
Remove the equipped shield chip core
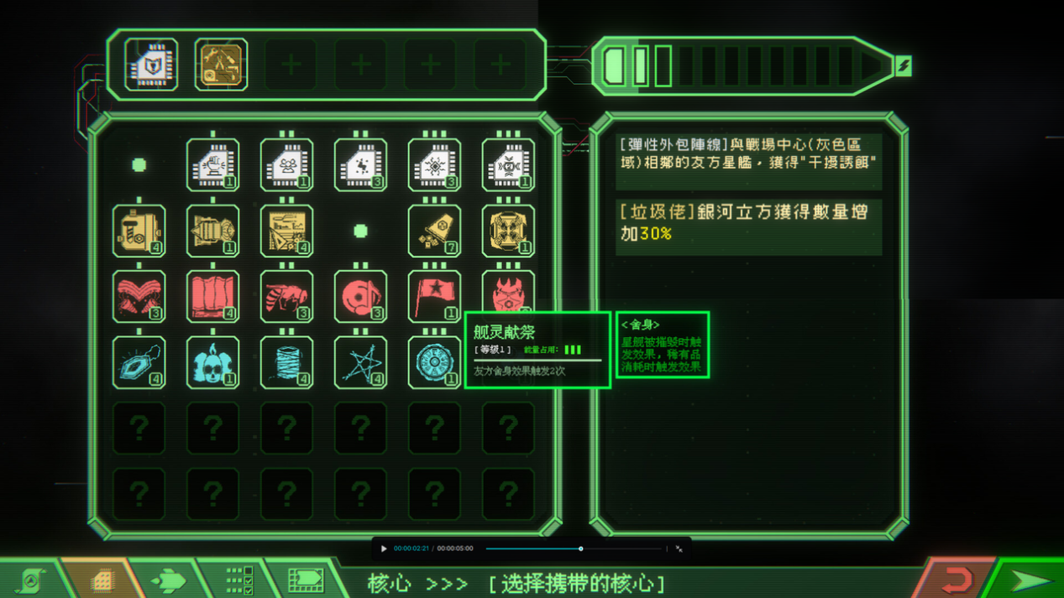(151, 65)
